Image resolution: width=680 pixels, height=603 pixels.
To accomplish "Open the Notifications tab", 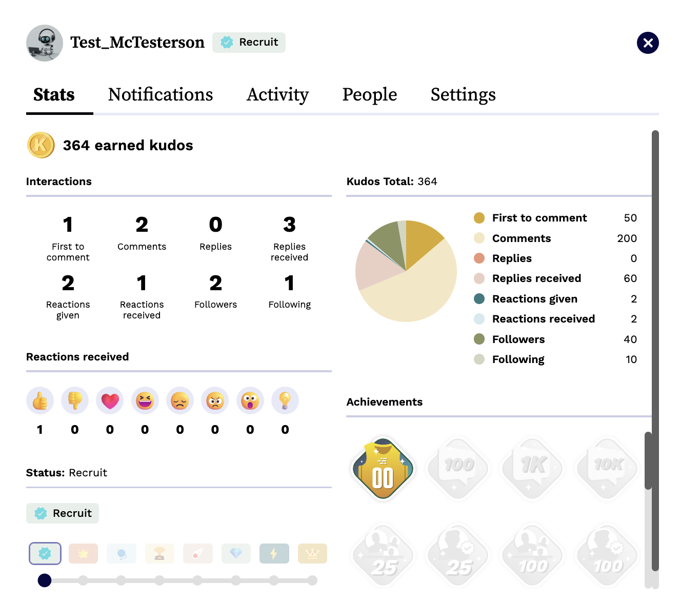I will (161, 95).
